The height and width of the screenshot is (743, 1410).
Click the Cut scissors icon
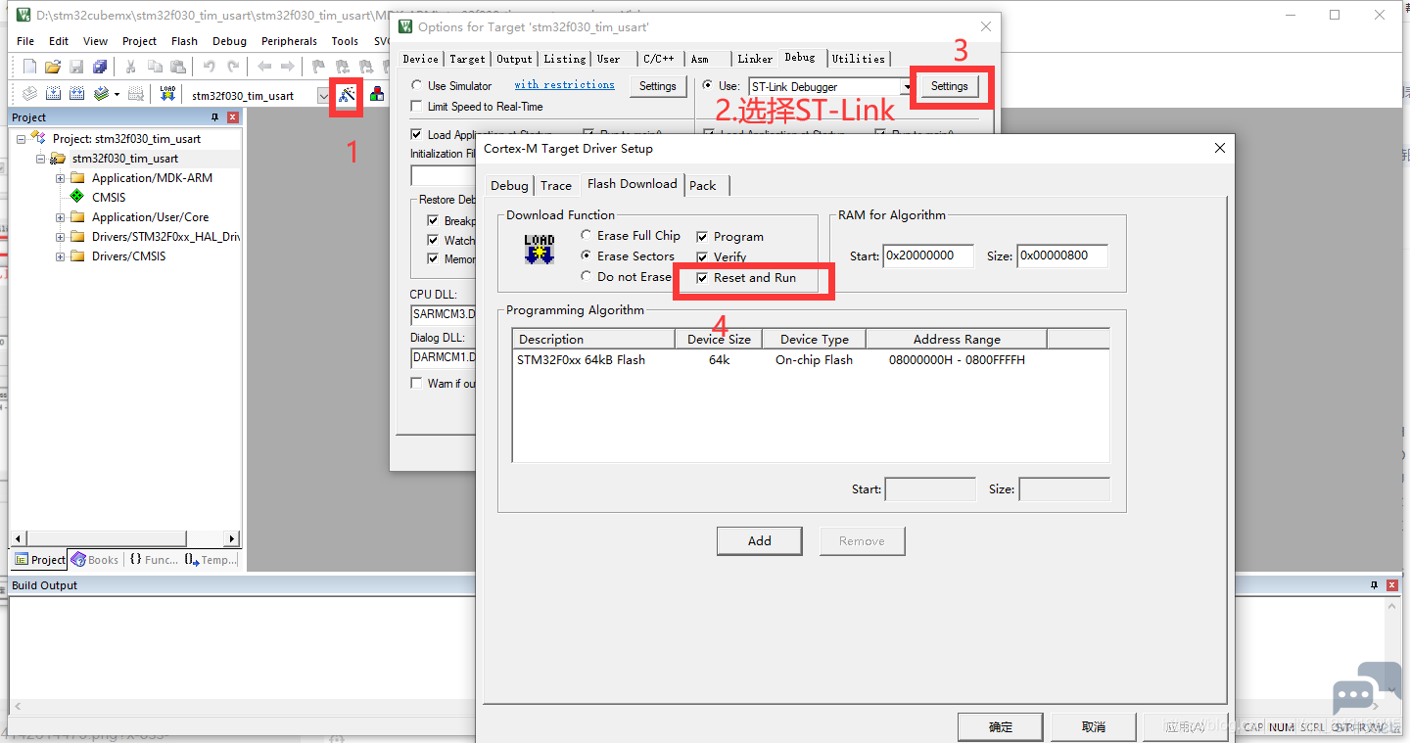130,67
